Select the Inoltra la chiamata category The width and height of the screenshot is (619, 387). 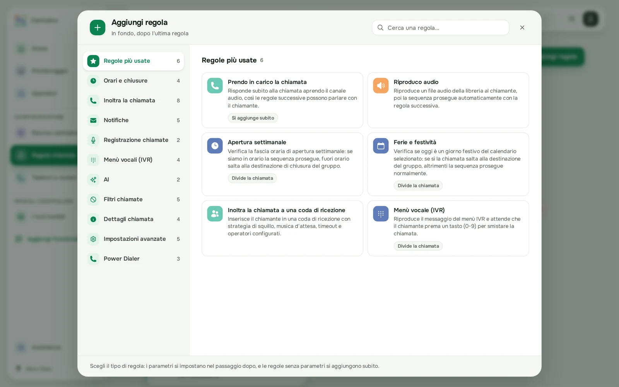[x=133, y=101]
